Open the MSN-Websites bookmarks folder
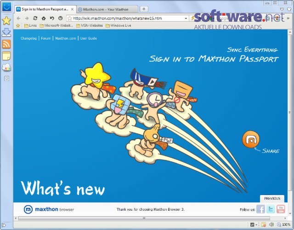 click(90, 26)
